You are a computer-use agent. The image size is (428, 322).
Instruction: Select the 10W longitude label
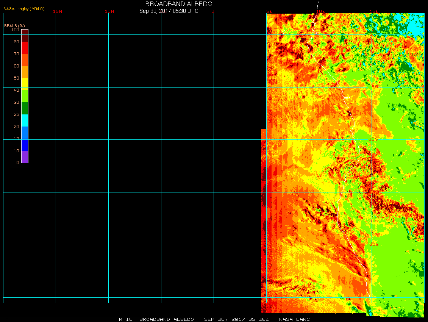click(109, 11)
